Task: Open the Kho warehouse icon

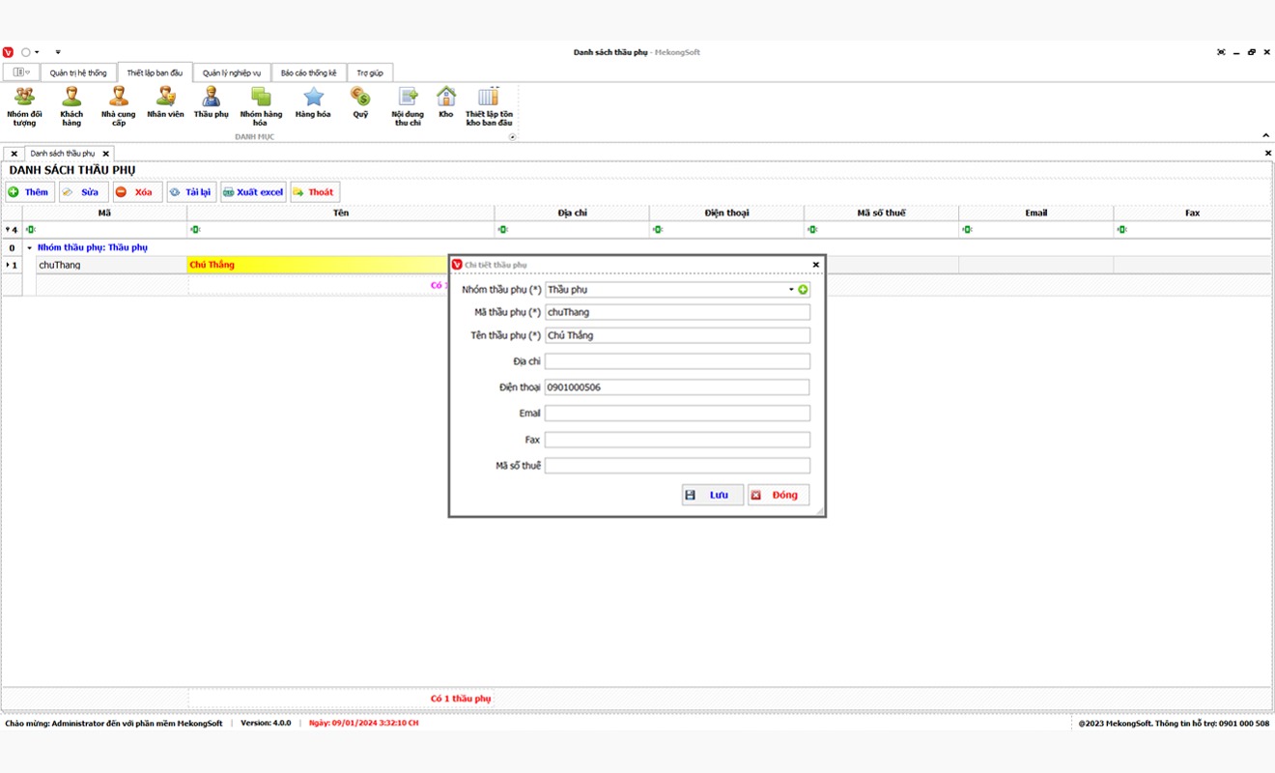Action: pos(445,98)
